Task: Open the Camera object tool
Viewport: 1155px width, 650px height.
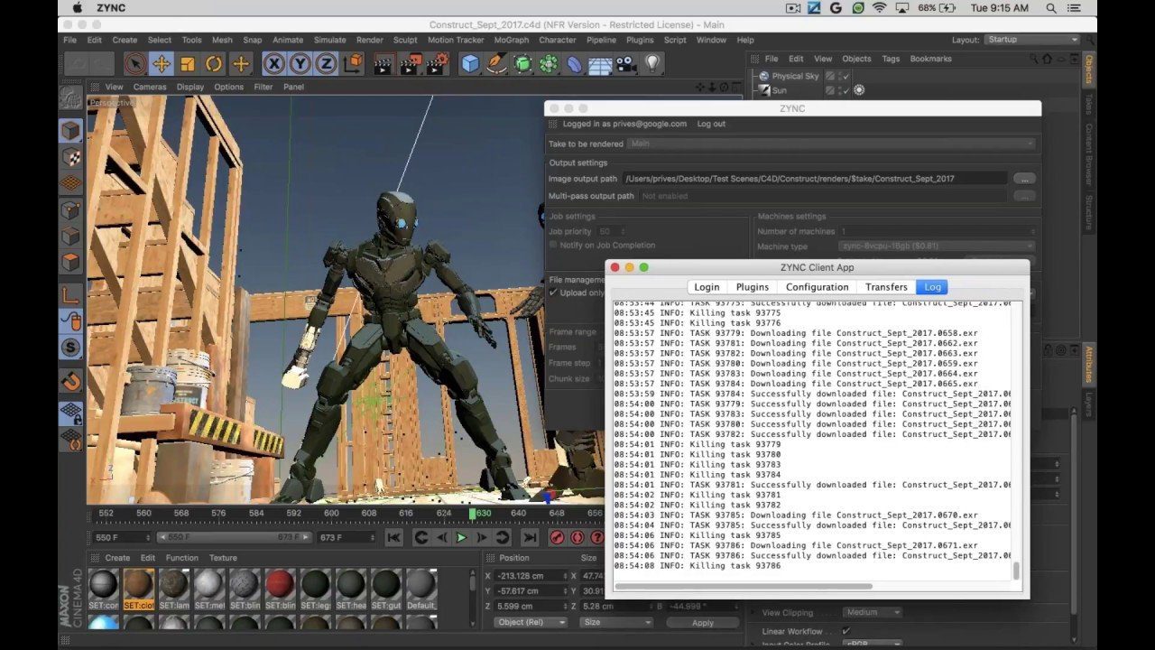Action: 626,63
